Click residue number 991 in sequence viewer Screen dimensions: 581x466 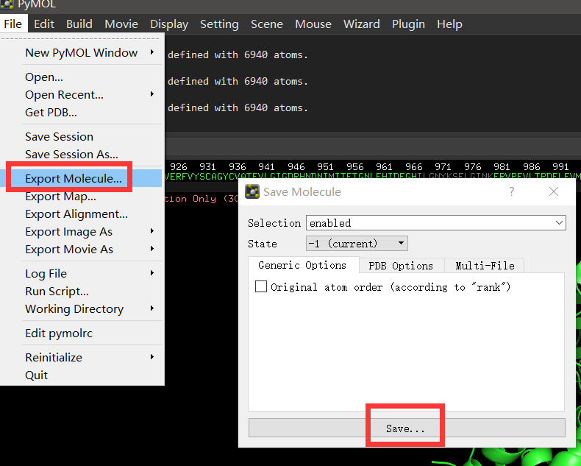point(560,167)
